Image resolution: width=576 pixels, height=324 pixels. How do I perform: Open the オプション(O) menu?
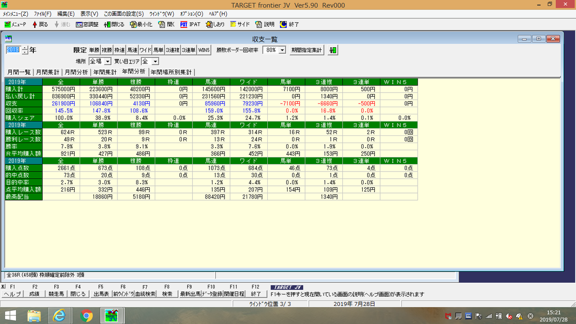191,14
